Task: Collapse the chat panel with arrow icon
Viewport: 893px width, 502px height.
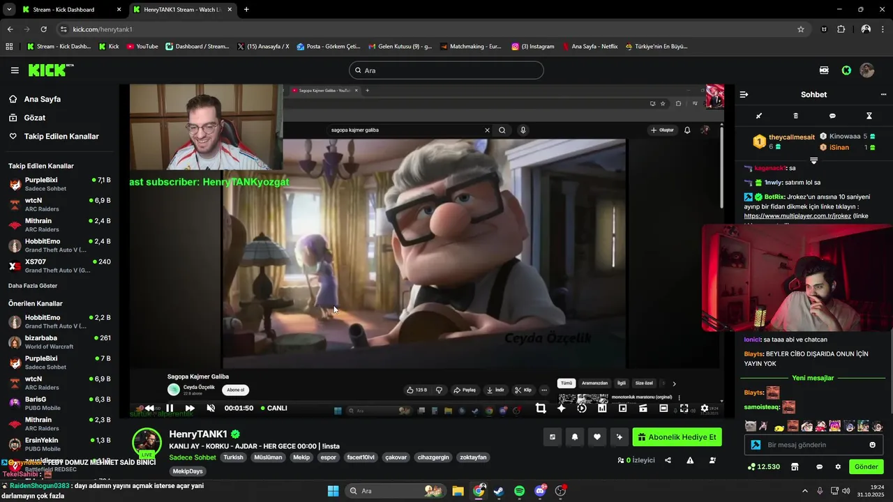Action: coord(744,94)
